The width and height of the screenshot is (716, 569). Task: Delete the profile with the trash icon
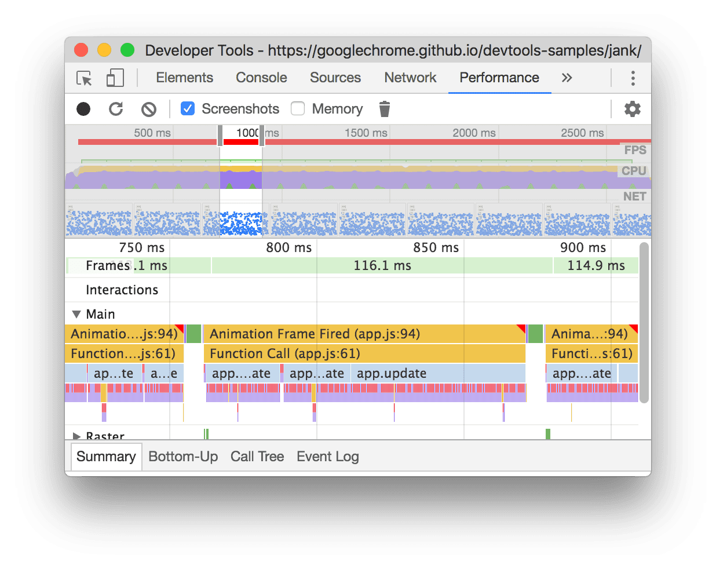(x=384, y=108)
